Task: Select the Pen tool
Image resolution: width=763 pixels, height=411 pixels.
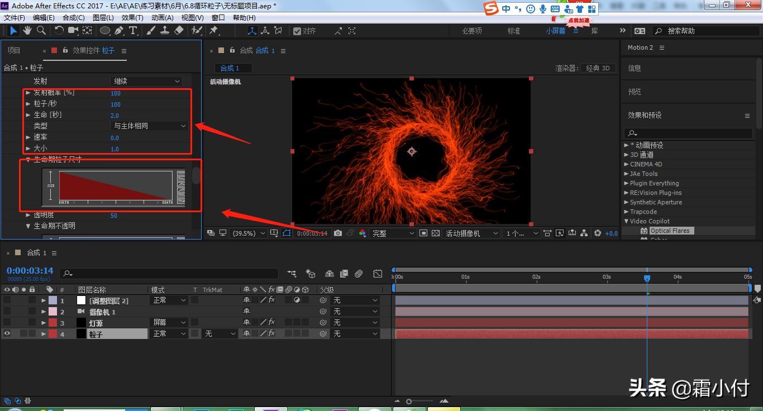Action: [119, 31]
